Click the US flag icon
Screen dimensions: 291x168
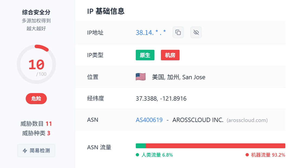point(141,77)
